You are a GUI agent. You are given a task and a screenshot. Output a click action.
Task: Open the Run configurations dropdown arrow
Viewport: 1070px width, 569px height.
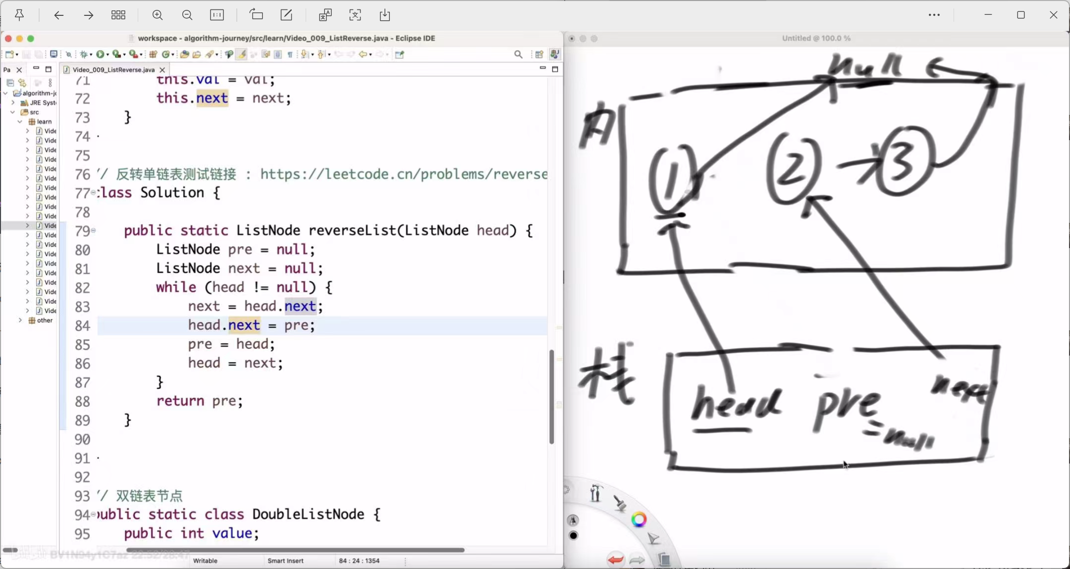click(x=107, y=55)
